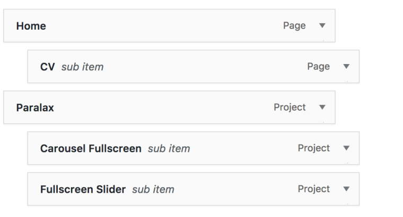The height and width of the screenshot is (217, 403).
Task: Click the sub item text beside CV
Action: pos(82,67)
